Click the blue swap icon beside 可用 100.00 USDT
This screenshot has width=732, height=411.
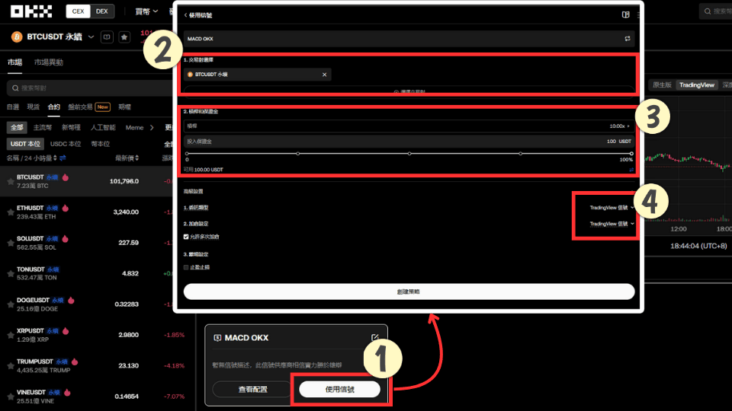coord(631,170)
